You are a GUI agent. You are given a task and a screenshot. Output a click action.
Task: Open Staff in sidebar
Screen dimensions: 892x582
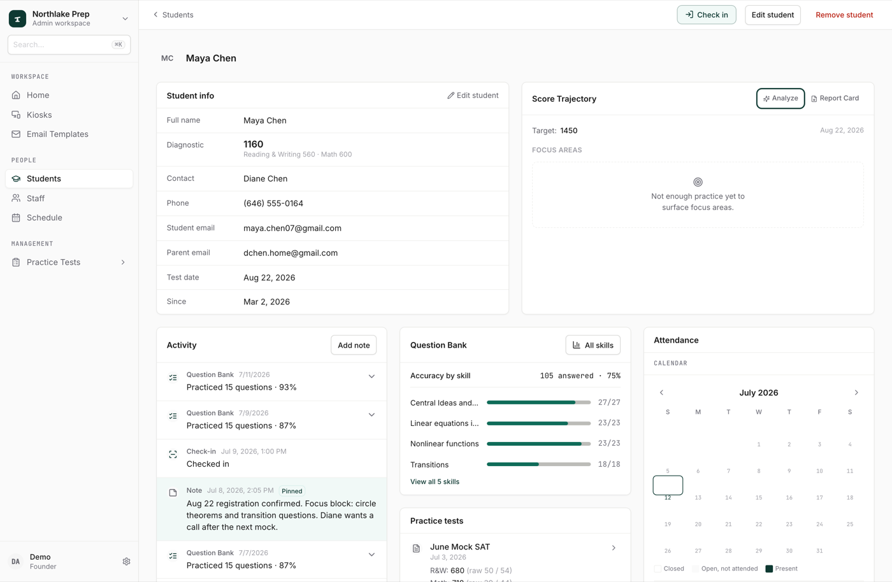coord(69,198)
